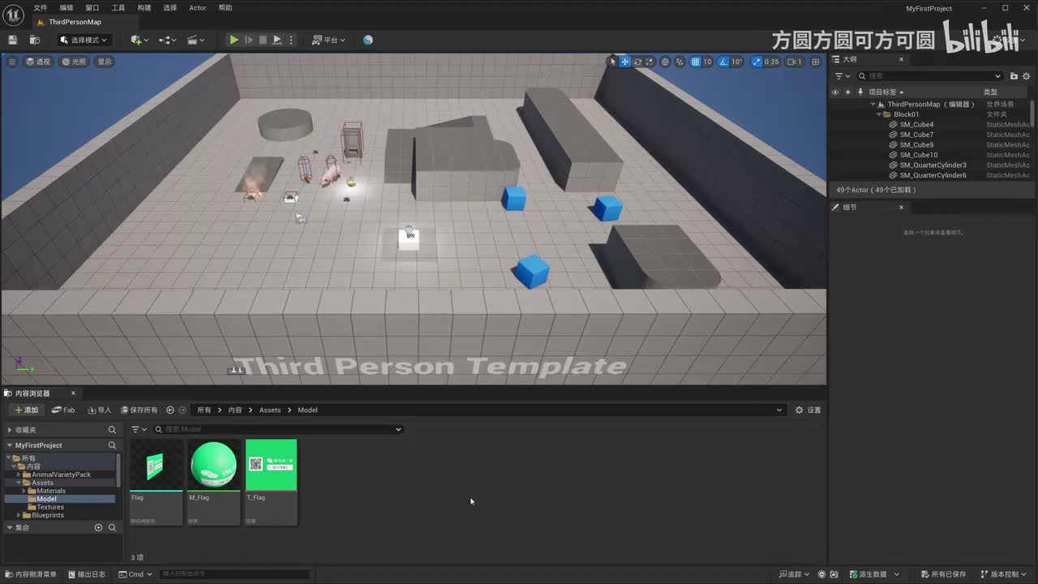
Task: Open the 光照 lit view mode button
Action: tap(74, 62)
